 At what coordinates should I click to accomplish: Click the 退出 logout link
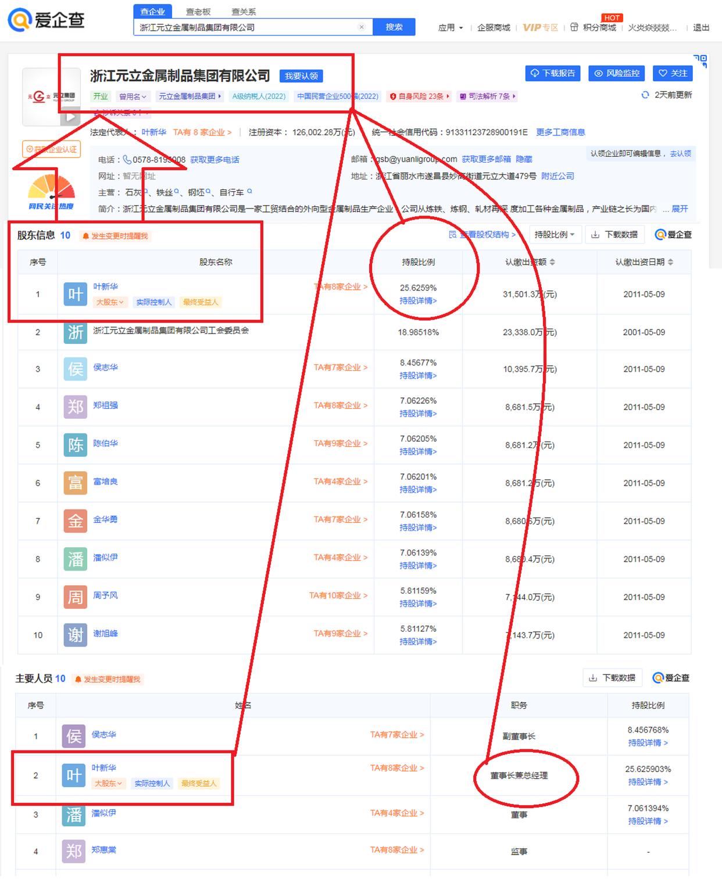[x=701, y=27]
